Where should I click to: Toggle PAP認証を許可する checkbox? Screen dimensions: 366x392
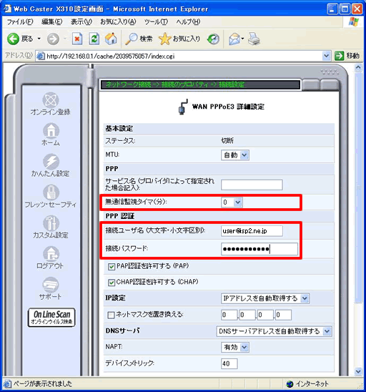point(112,267)
